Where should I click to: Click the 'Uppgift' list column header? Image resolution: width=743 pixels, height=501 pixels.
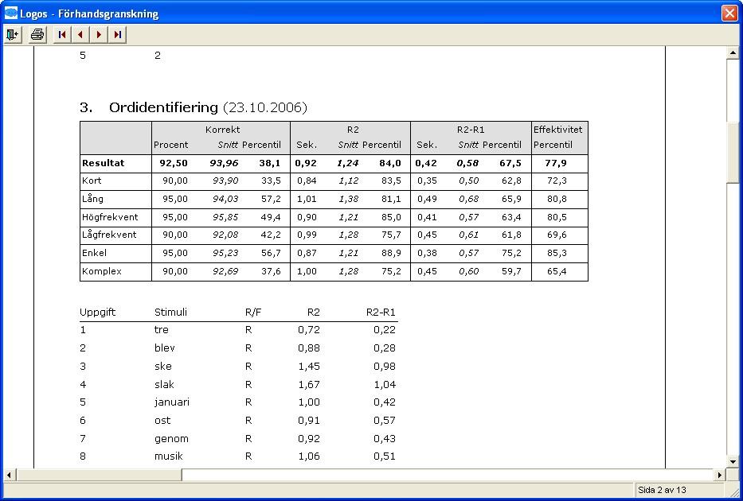pos(98,313)
